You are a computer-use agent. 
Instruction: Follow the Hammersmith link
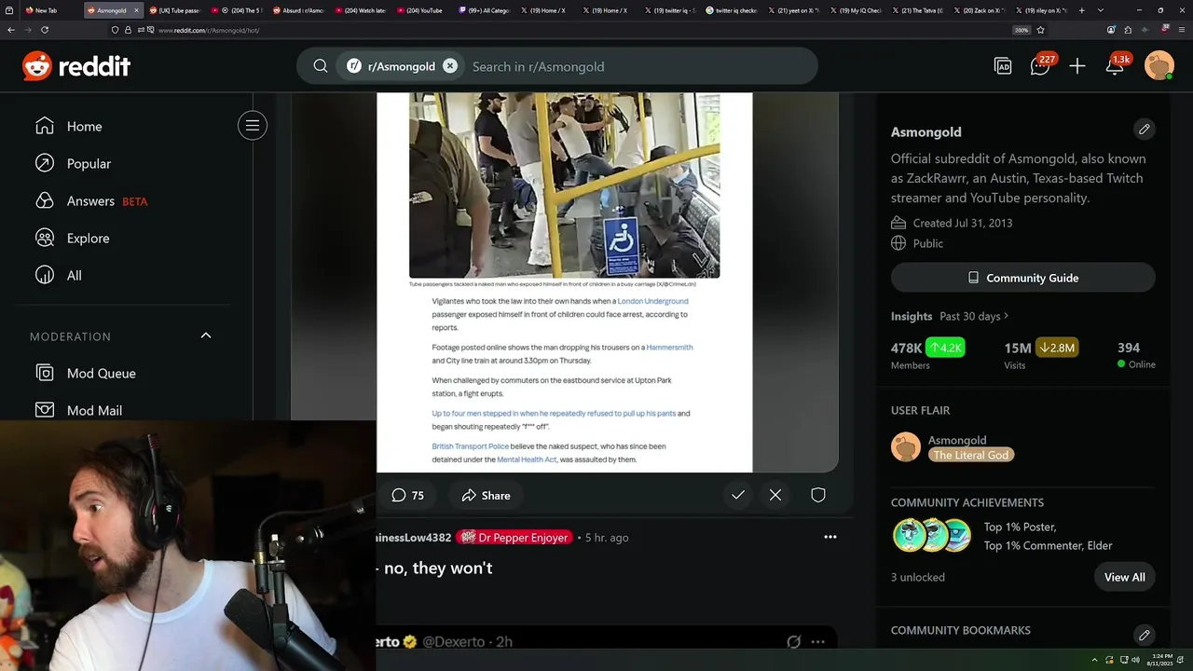click(669, 347)
